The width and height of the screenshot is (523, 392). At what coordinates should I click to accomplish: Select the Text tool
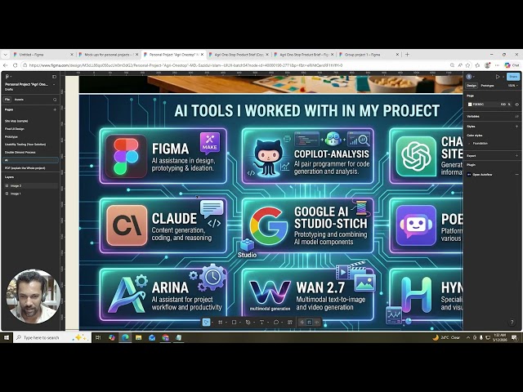point(261,323)
